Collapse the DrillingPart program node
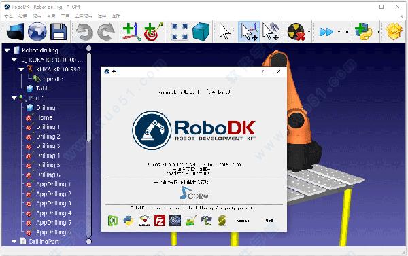 click(x=14, y=242)
